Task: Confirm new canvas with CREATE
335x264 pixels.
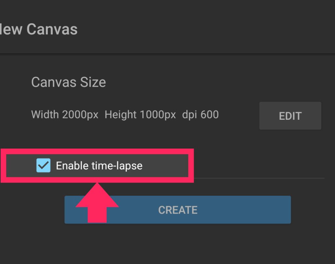Action: point(177,210)
